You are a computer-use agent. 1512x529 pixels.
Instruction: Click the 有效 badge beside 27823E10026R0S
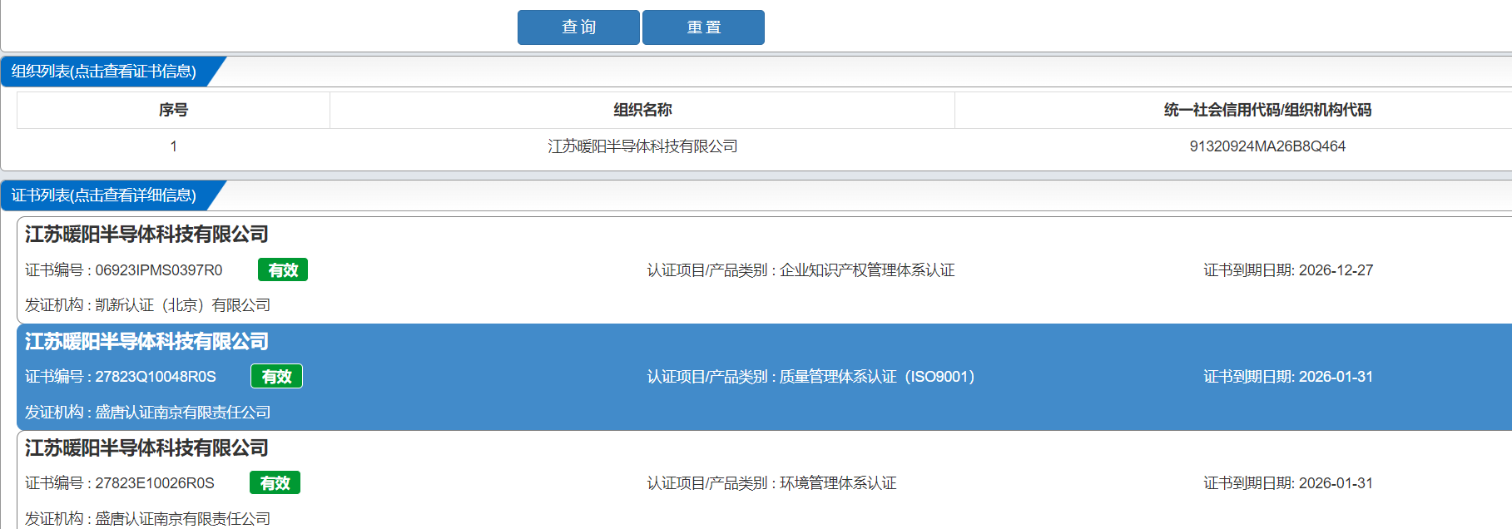point(275,483)
